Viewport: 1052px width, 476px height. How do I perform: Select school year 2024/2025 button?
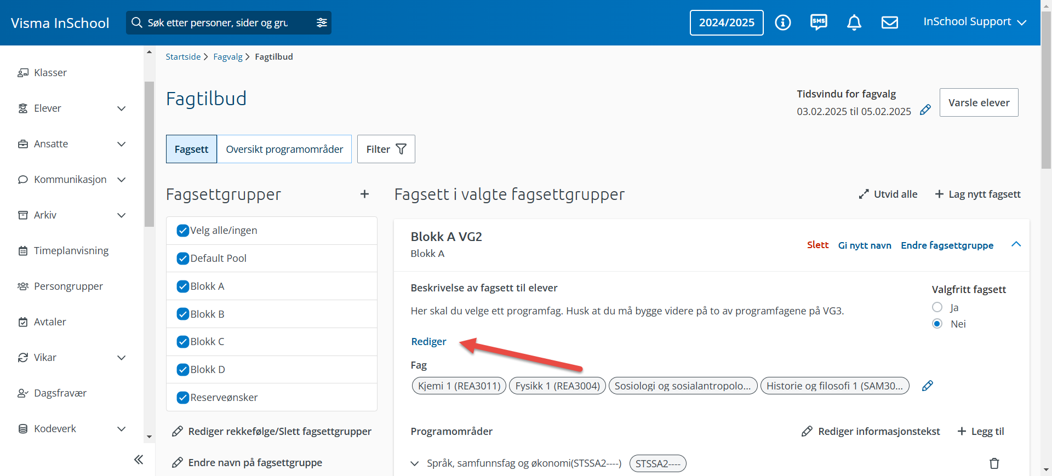(727, 22)
